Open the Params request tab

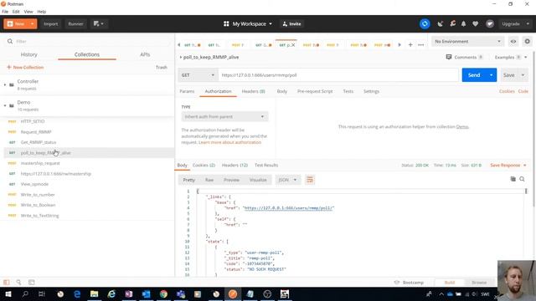[x=187, y=91]
